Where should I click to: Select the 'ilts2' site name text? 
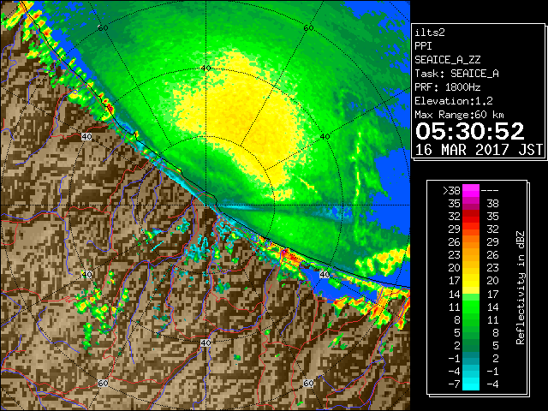click(430, 33)
